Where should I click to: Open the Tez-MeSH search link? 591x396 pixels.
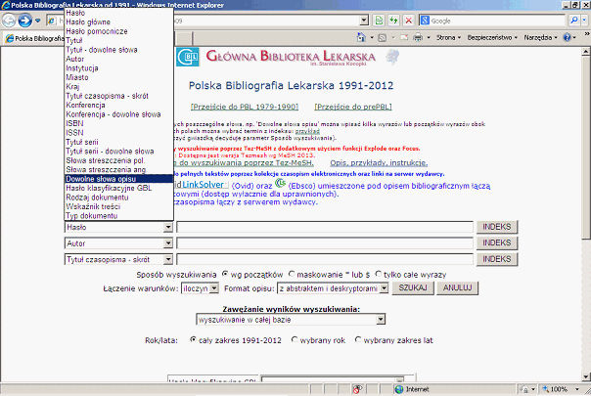tap(244, 162)
